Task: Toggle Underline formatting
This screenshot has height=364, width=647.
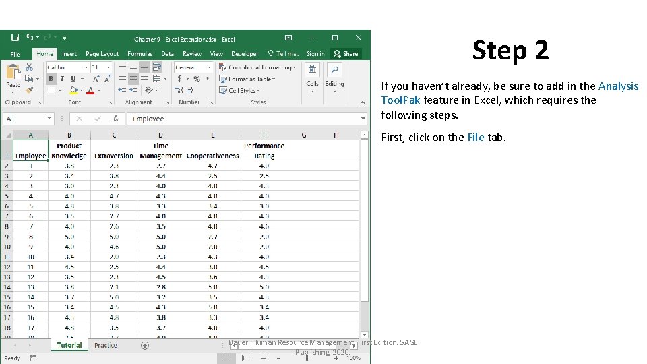Action: coord(73,78)
